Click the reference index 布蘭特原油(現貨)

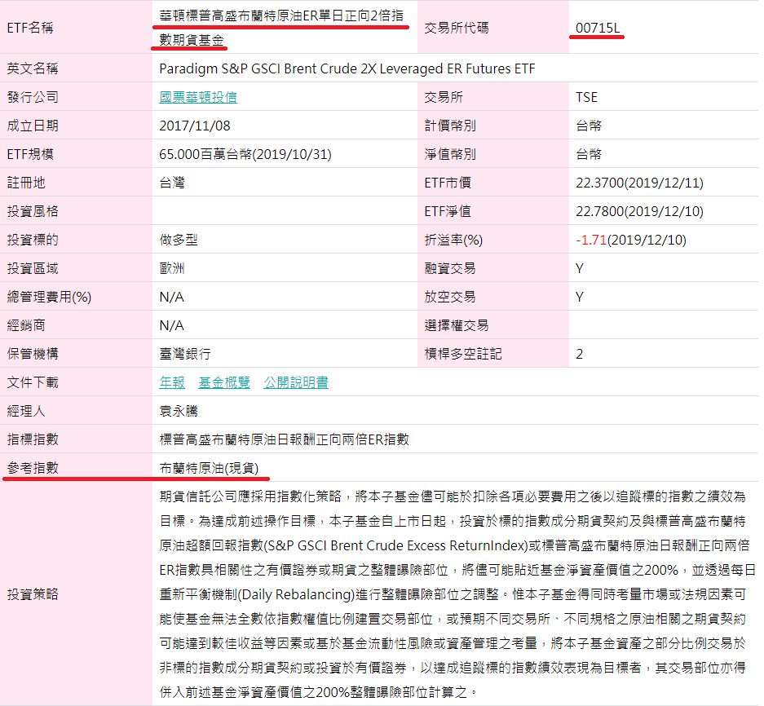(209, 468)
